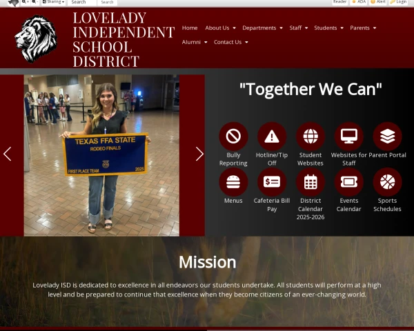This screenshot has width=414, height=331.
Task: Expand the Departments menu
Action: click(x=262, y=28)
